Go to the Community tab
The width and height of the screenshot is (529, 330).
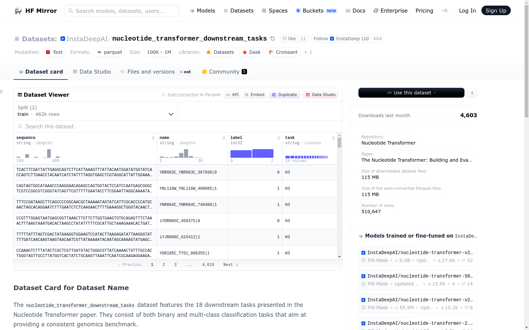click(224, 72)
